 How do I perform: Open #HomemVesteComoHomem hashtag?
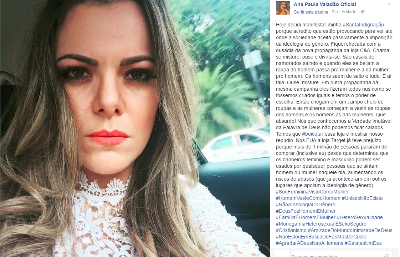(308, 198)
